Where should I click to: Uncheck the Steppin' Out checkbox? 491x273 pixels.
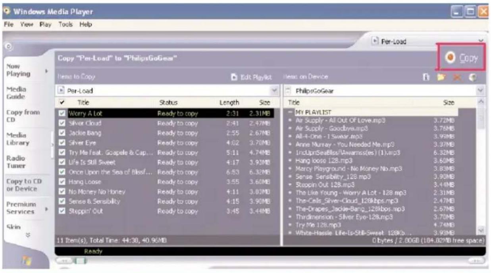[x=62, y=211]
